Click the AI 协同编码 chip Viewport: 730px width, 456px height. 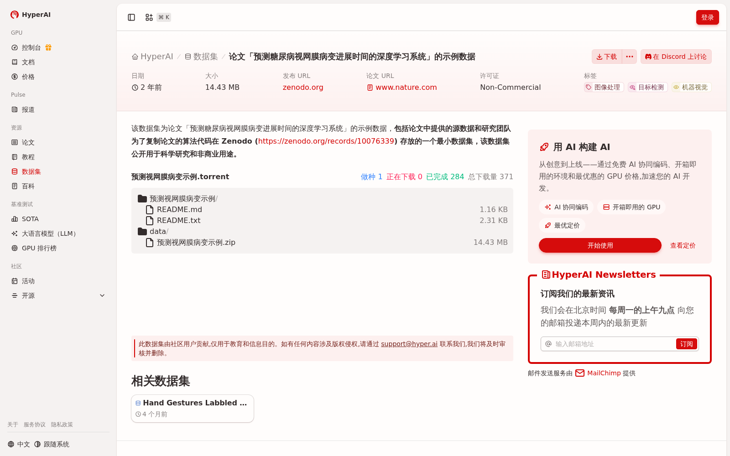(566, 207)
